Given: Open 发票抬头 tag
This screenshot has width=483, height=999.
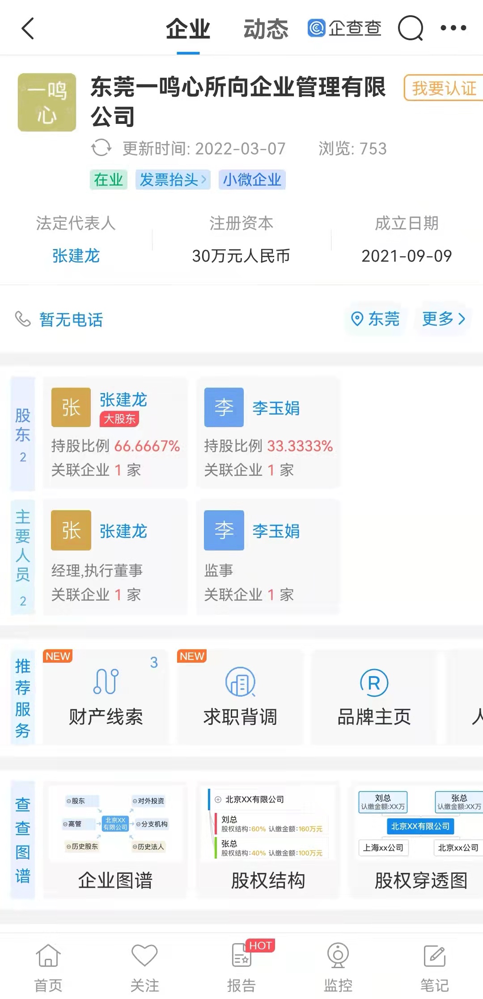Looking at the screenshot, I should [173, 180].
